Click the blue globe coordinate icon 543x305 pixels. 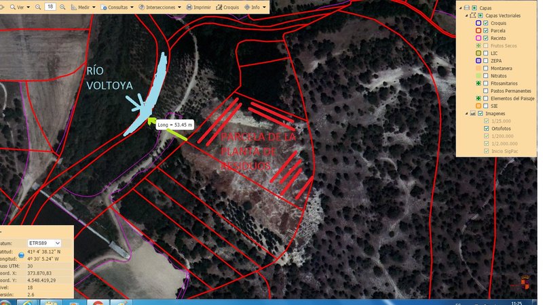tap(21, 256)
